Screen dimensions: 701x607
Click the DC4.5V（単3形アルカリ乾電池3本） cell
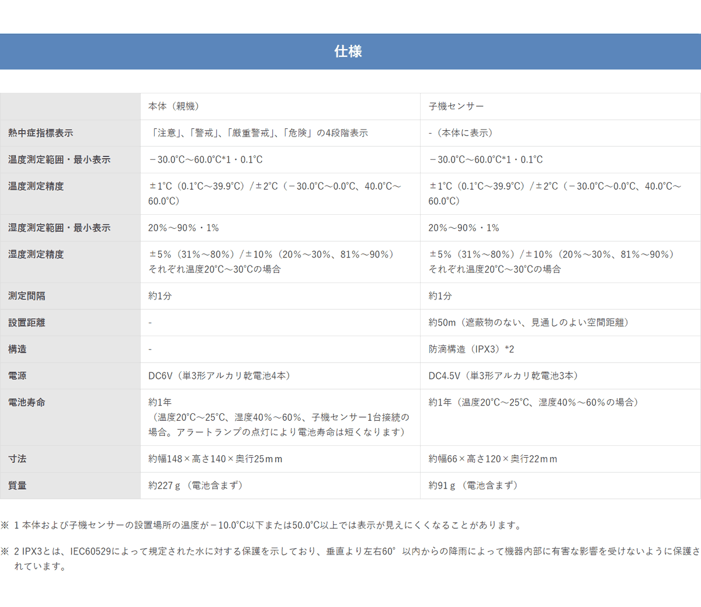pyautogui.click(x=560, y=376)
